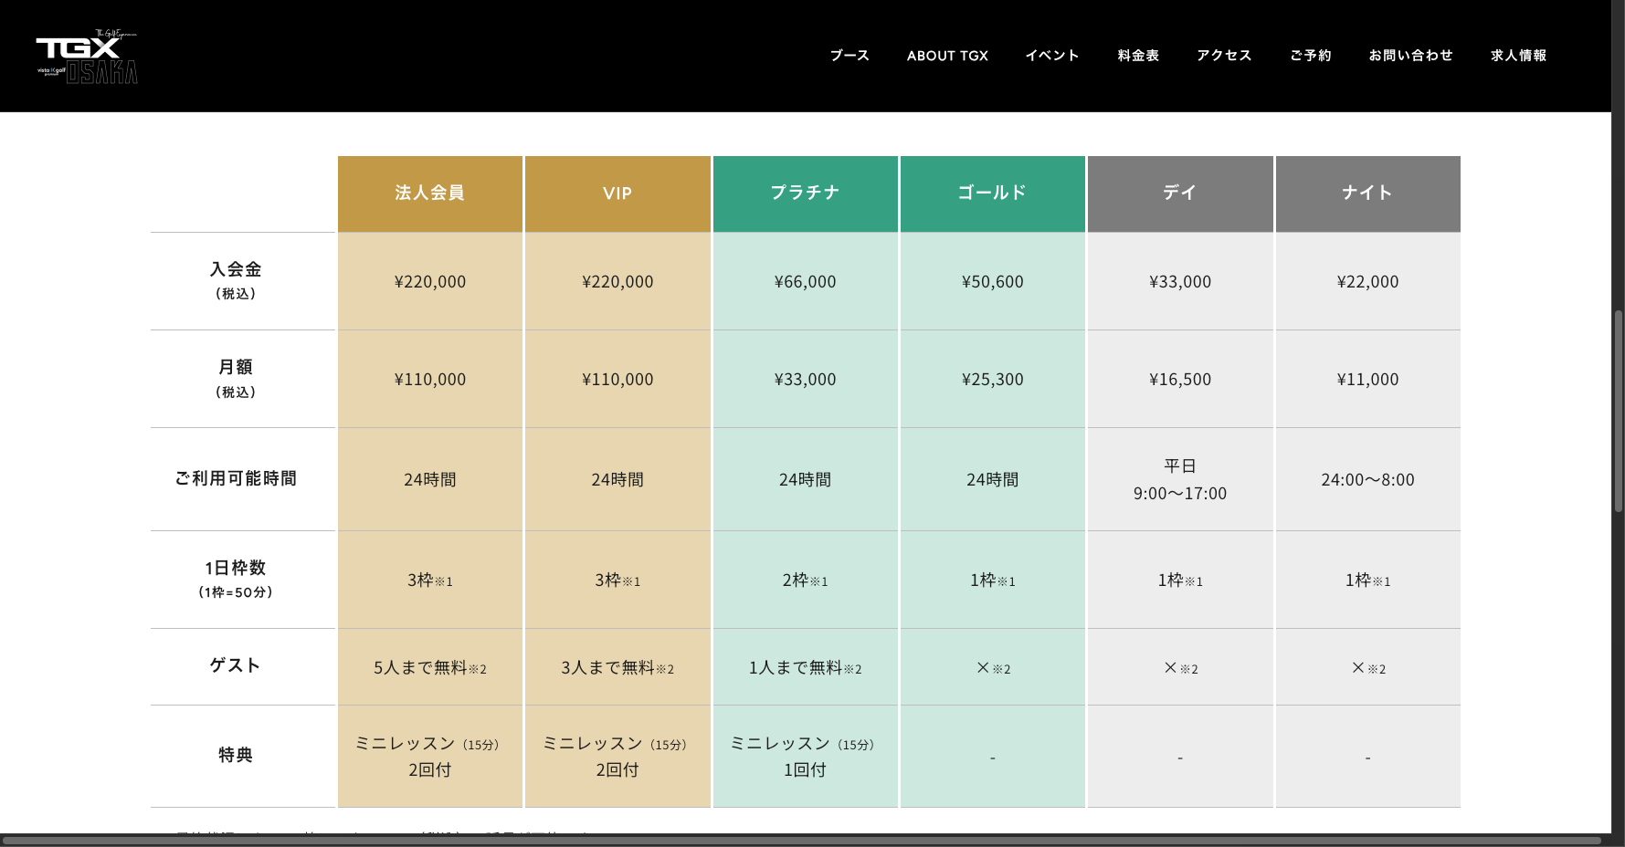This screenshot has width=1625, height=847.
Task: Select アクセス in the navigation bar
Action: 1224,56
